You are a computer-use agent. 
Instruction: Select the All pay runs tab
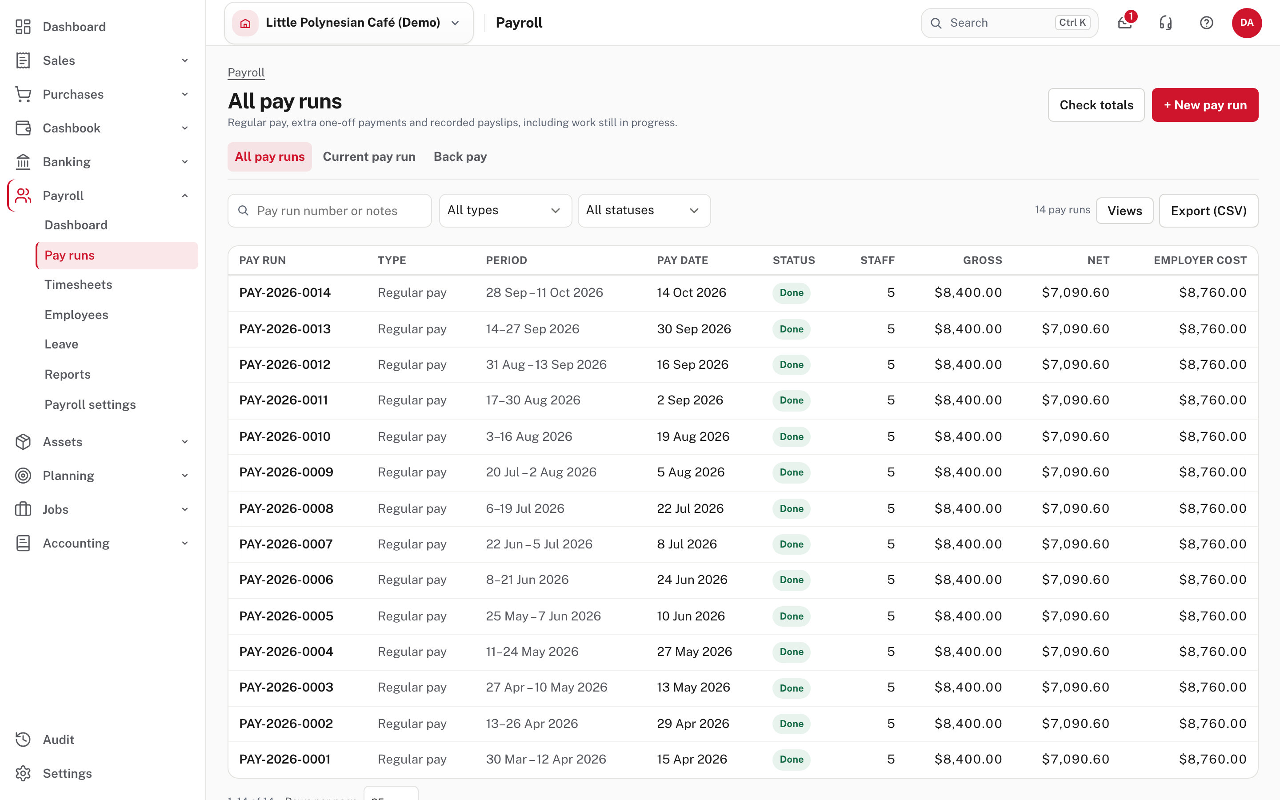tap(270, 156)
